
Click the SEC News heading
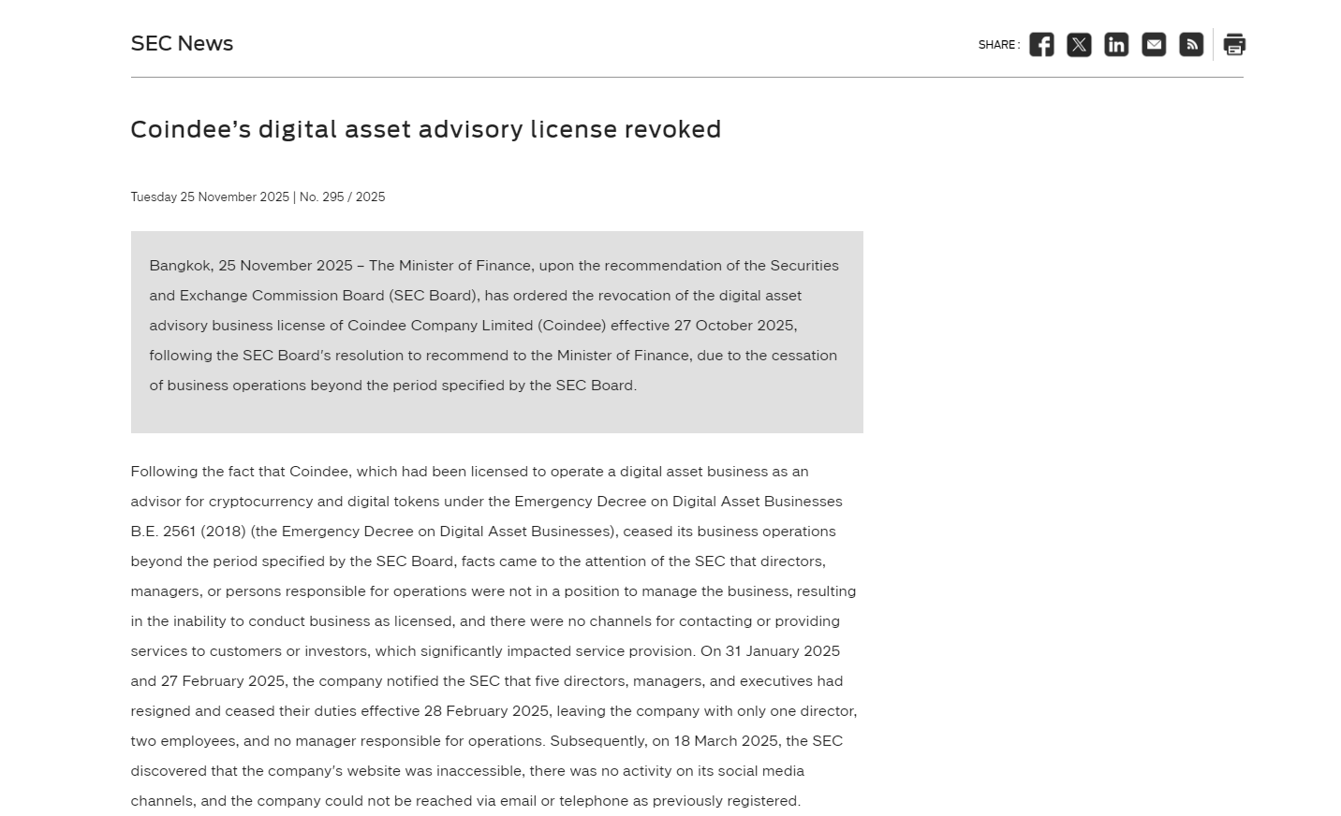coord(182,44)
